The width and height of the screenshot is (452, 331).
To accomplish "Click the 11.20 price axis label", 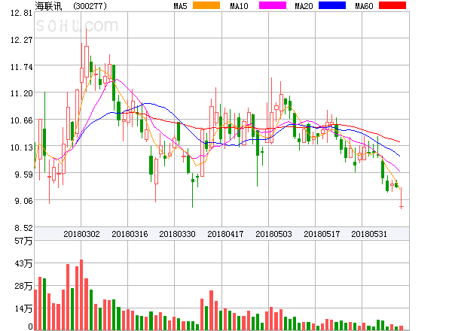I will pyautogui.click(x=21, y=93).
